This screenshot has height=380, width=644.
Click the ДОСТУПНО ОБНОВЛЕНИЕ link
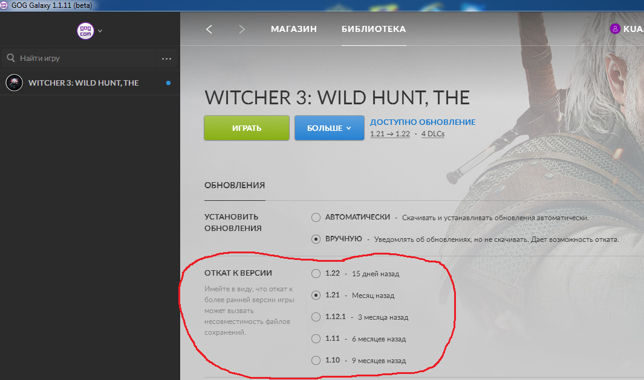(423, 122)
